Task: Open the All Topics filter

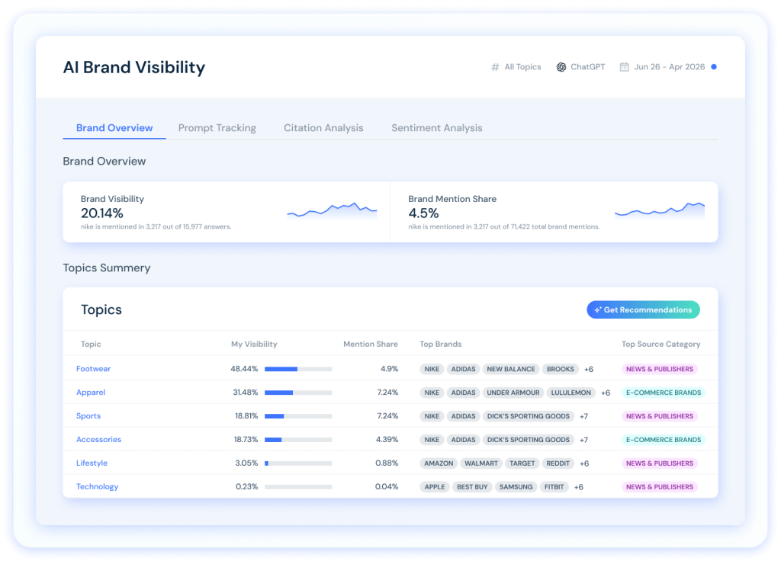Action: point(516,67)
